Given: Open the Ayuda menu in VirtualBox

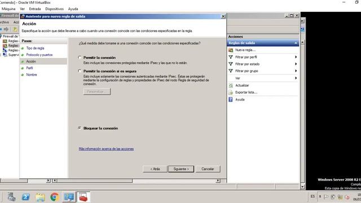Looking at the screenshot, I should [73, 9].
